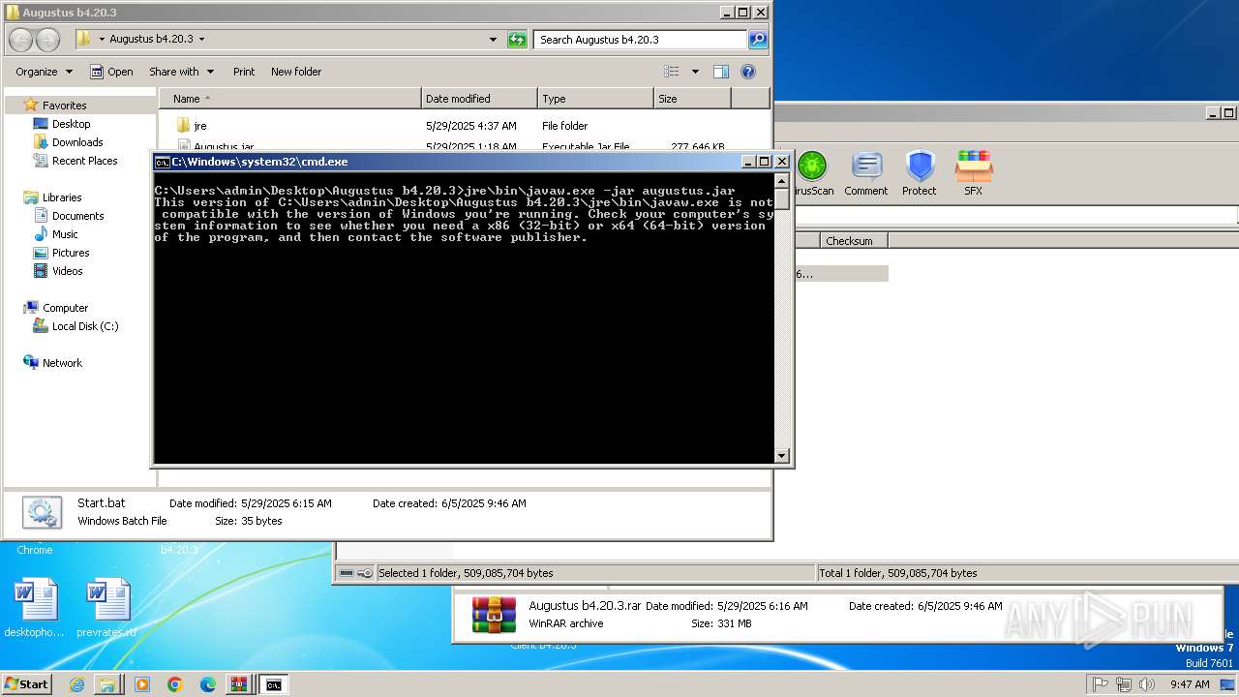This screenshot has width=1239, height=697.
Task: Expand breadcrumb arrow before Augustus b4.20.3
Action: (102, 40)
